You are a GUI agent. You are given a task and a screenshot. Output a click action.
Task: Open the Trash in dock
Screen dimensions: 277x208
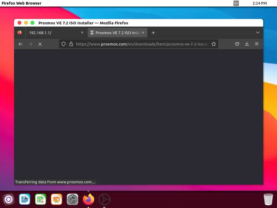click(268, 199)
